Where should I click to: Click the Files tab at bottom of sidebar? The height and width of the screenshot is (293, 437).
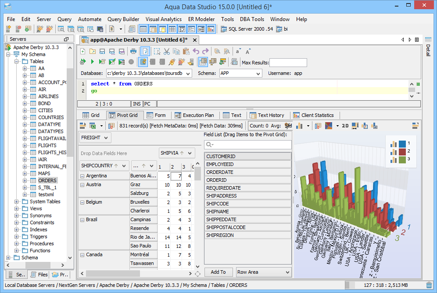pos(39,274)
